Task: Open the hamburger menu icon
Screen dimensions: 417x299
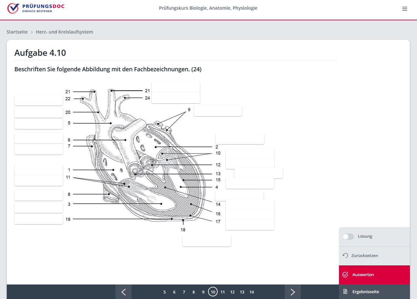Action: 404,9
